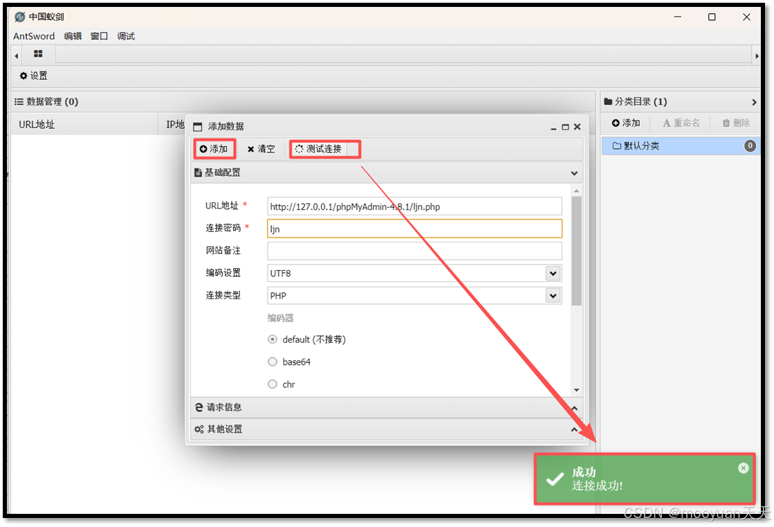Click scrollbar down arrow in config form
Image resolution: width=774 pixels, height=527 pixels.
click(x=576, y=390)
